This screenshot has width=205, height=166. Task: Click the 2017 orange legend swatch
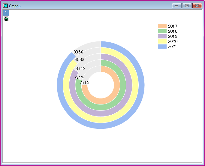(162, 26)
